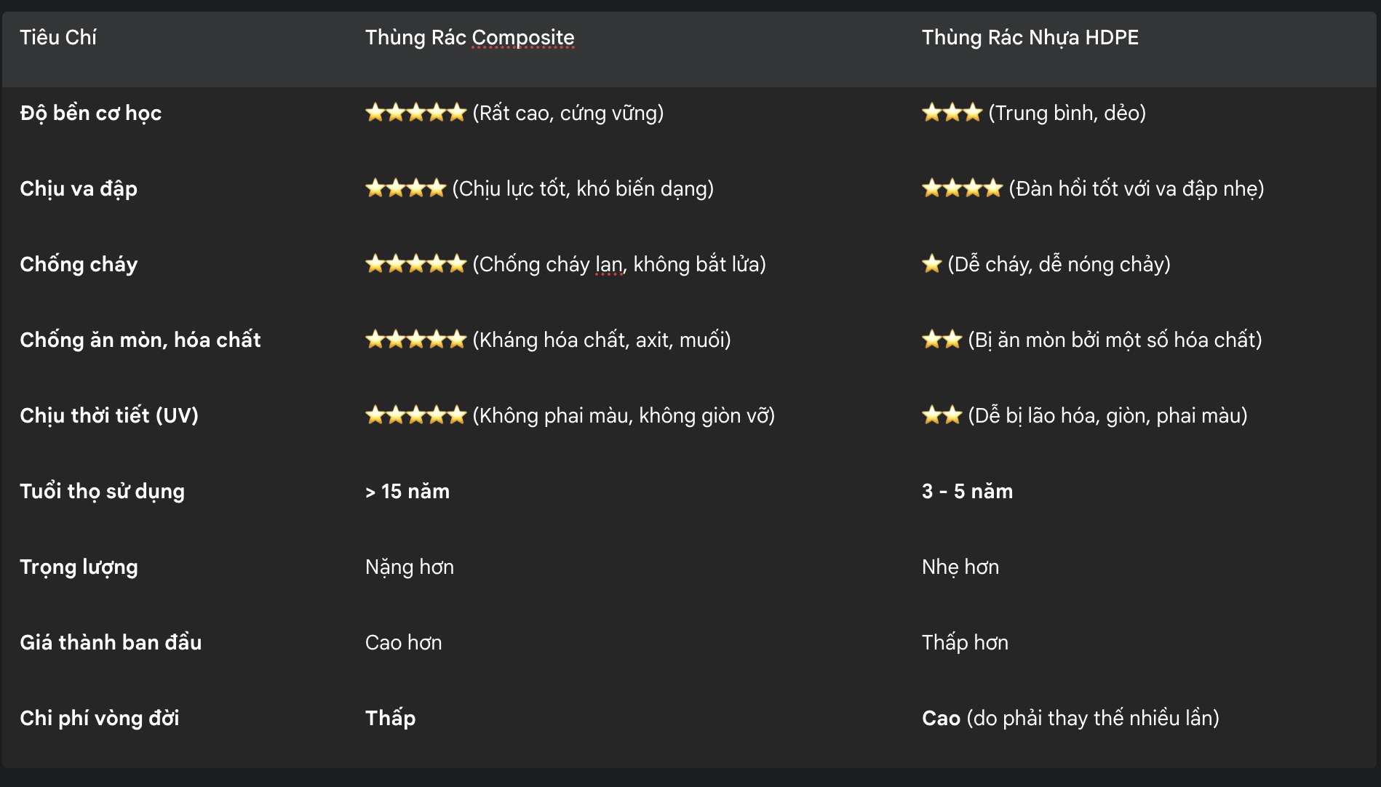
Task: Click the five stars beside 'Chống cháy lan'
Action: pyautogui.click(x=415, y=264)
